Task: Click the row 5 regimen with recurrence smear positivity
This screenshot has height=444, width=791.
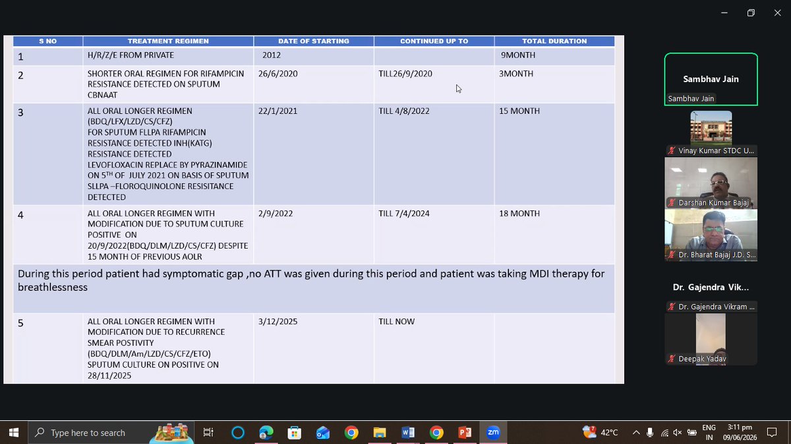Action: (x=168, y=348)
